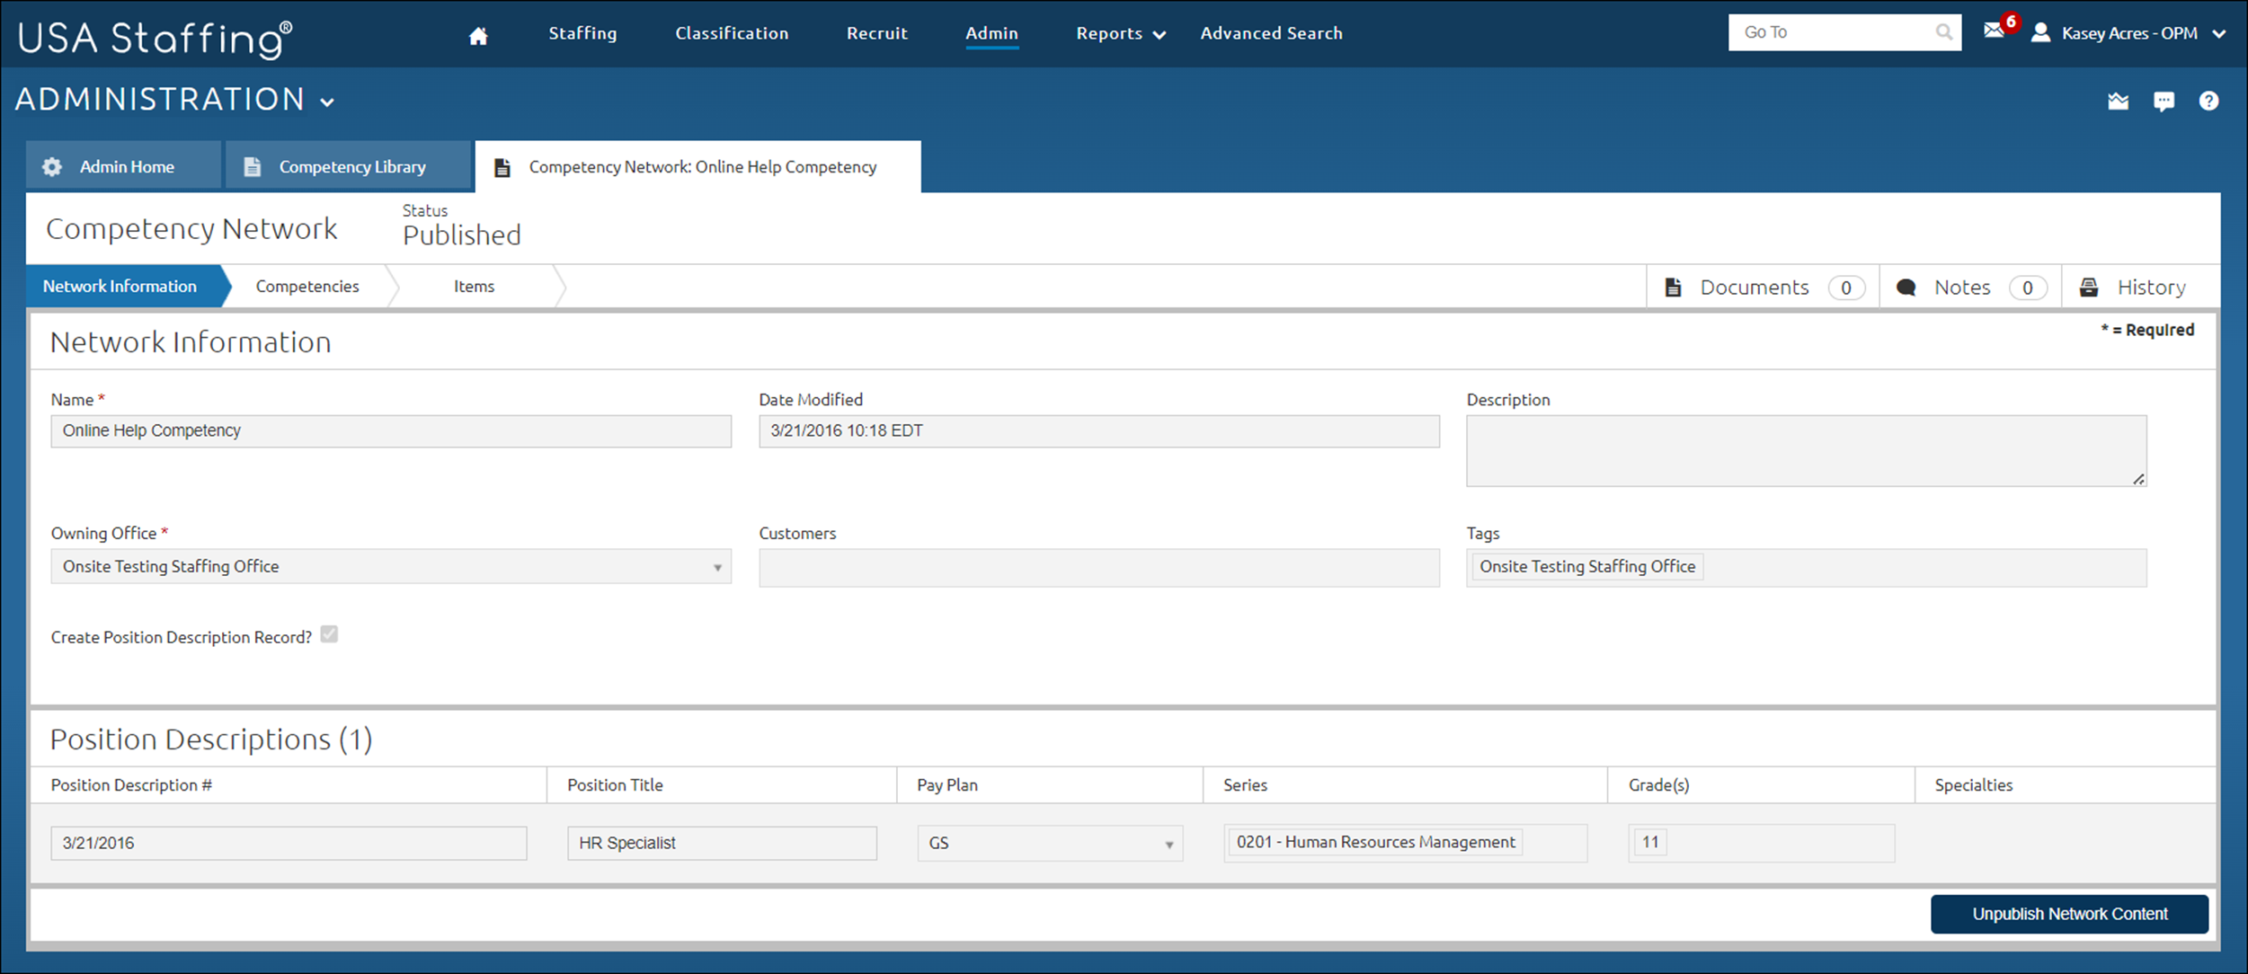2248x974 pixels.
Task: Click the Notes count badge showing 0
Action: 2028,288
